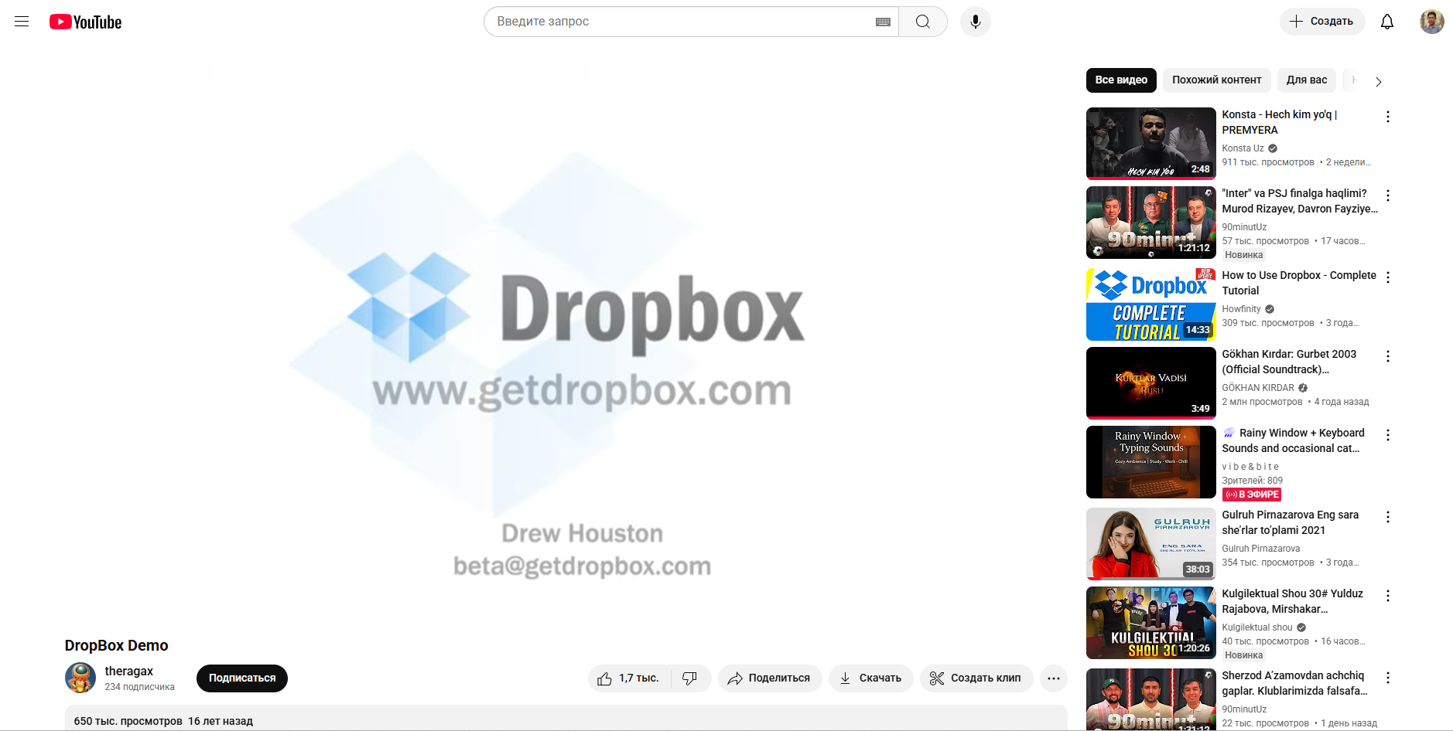Select the "Для вас" filter chip
Screen dimensions: 1453x731
point(1307,80)
